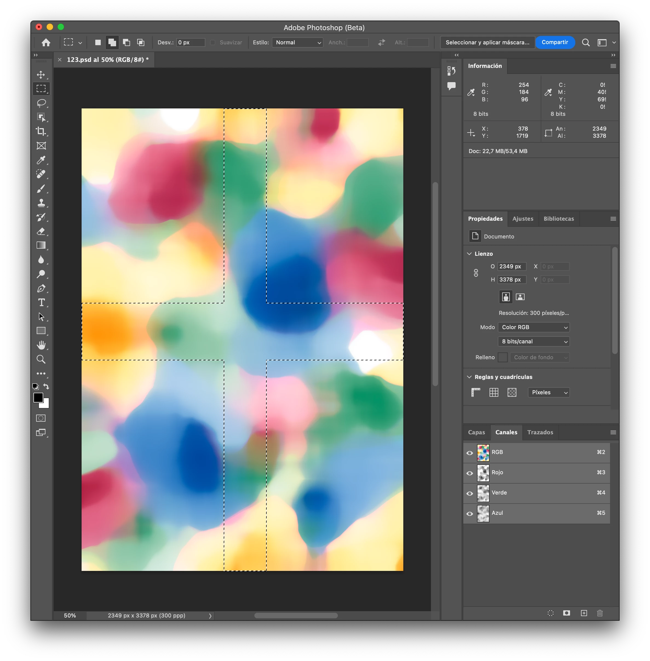This screenshot has height=661, width=650.
Task: Open the Estilo dropdown set to Normal
Action: pos(297,42)
